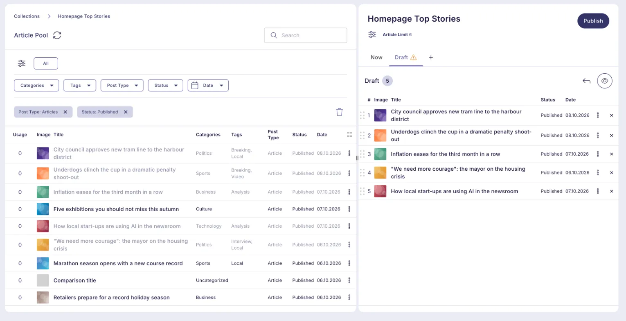The width and height of the screenshot is (626, 321).
Task: Refresh the Article Pool list
Action: pos(57,35)
